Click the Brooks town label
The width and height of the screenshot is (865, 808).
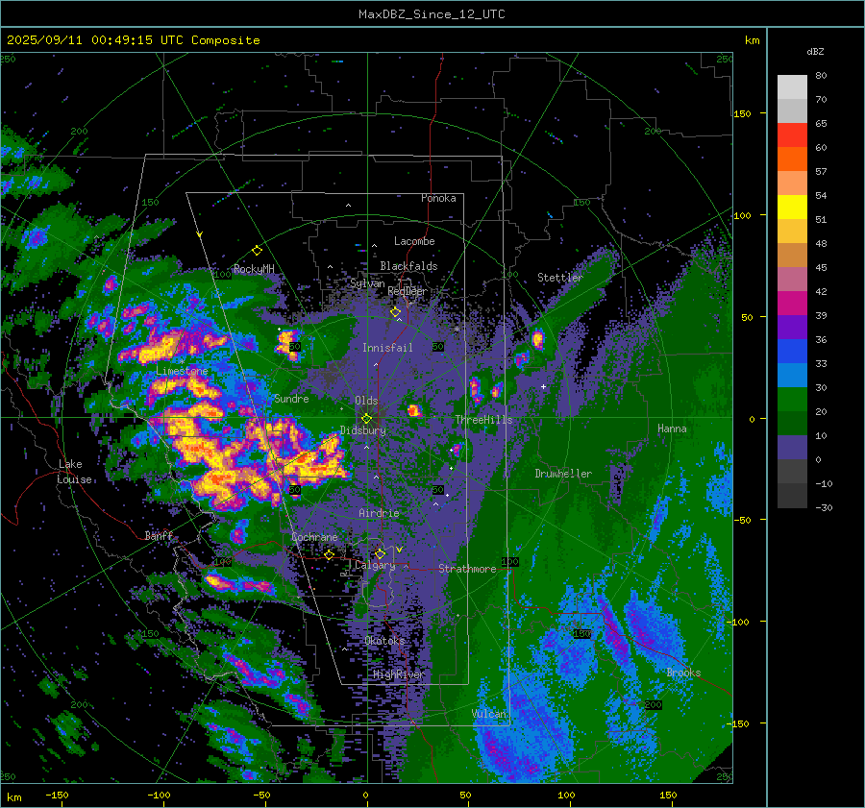[x=683, y=673]
